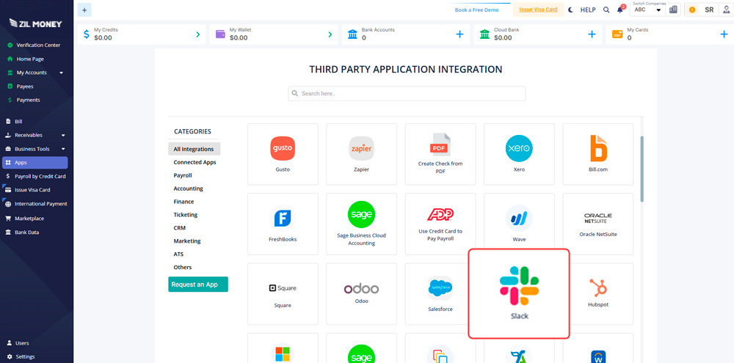Filter by ATS category
Screen dimensions: 734x363
178,254
